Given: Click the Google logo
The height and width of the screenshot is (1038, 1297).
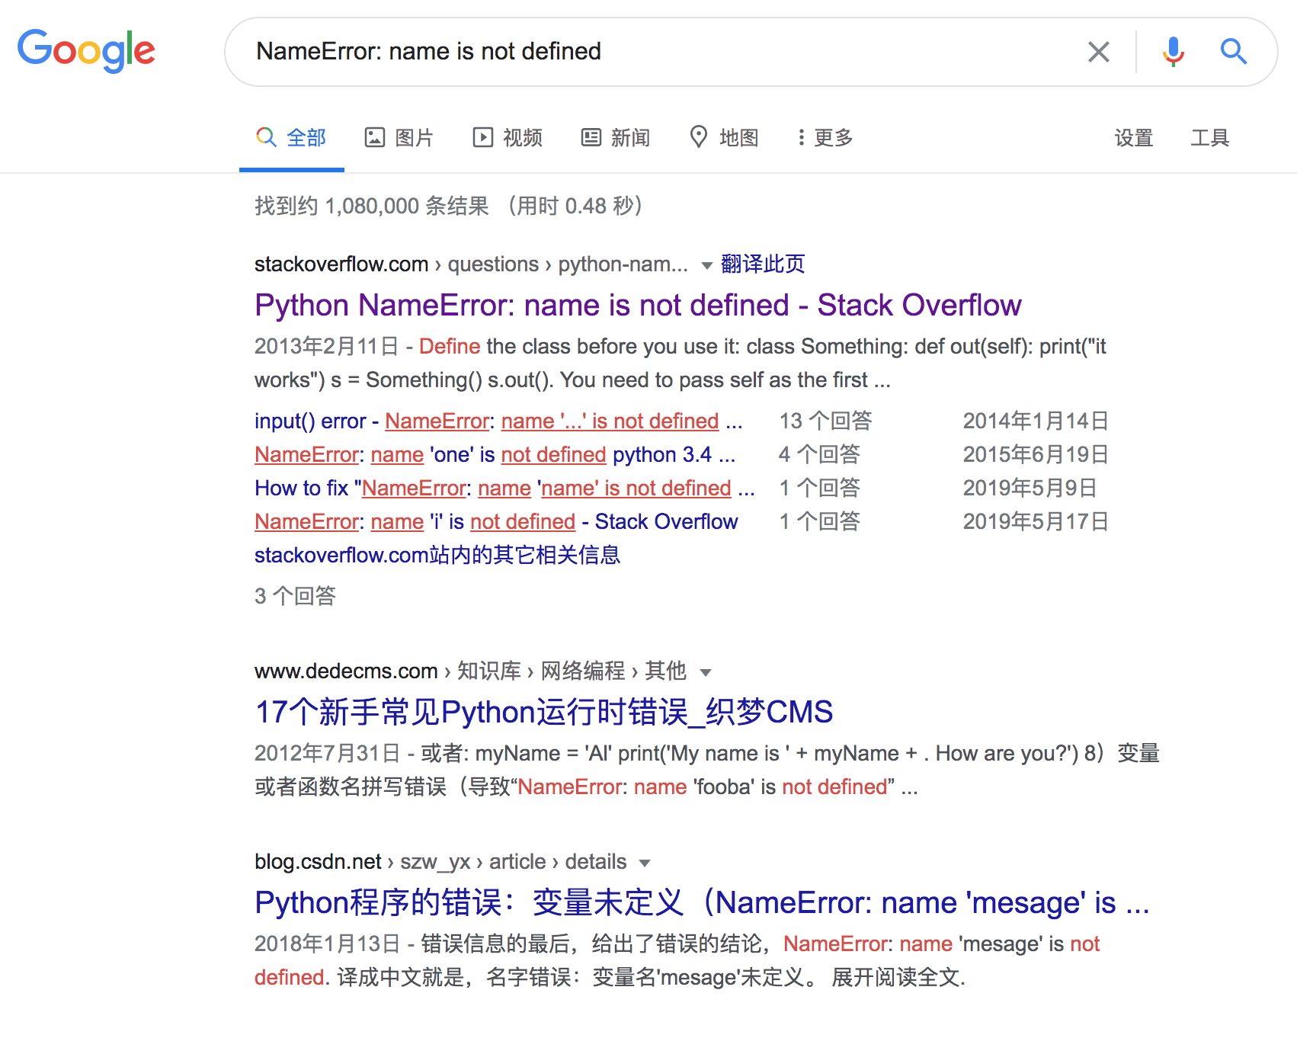Looking at the screenshot, I should [86, 50].
